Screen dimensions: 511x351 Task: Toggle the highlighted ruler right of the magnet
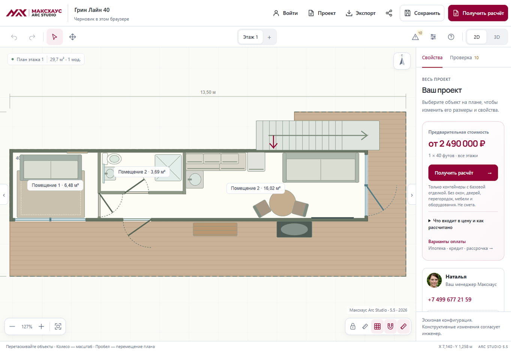(x=403, y=326)
